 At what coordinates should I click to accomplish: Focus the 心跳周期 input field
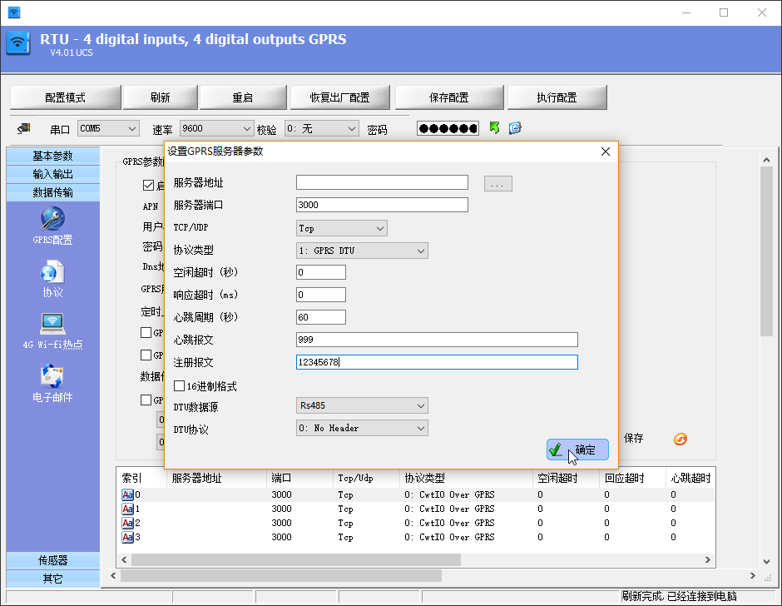[x=320, y=317]
